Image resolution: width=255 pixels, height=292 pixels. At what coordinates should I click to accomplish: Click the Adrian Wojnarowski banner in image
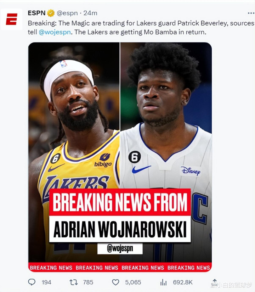pyautogui.click(x=120, y=229)
